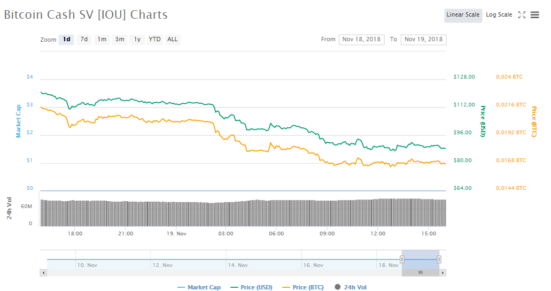Click the $128,00 USD axis label
This screenshot has height=291, width=551.
[464, 76]
